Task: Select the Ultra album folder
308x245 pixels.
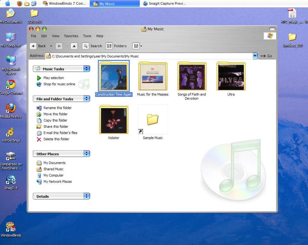Action: (231, 77)
